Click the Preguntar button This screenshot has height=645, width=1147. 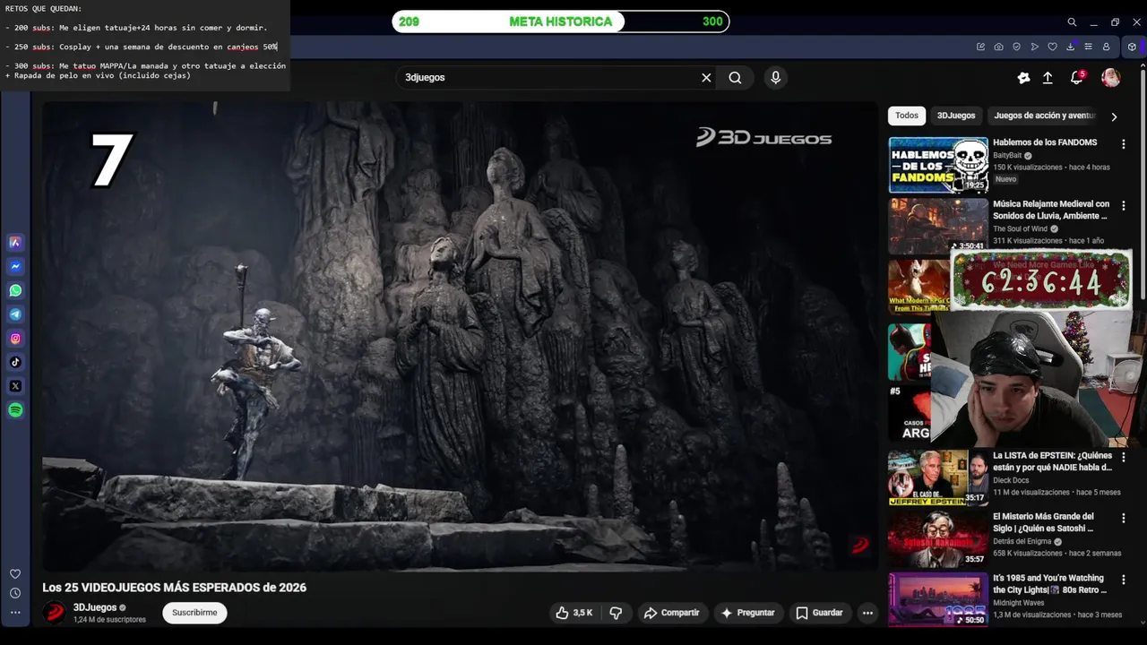(x=747, y=613)
